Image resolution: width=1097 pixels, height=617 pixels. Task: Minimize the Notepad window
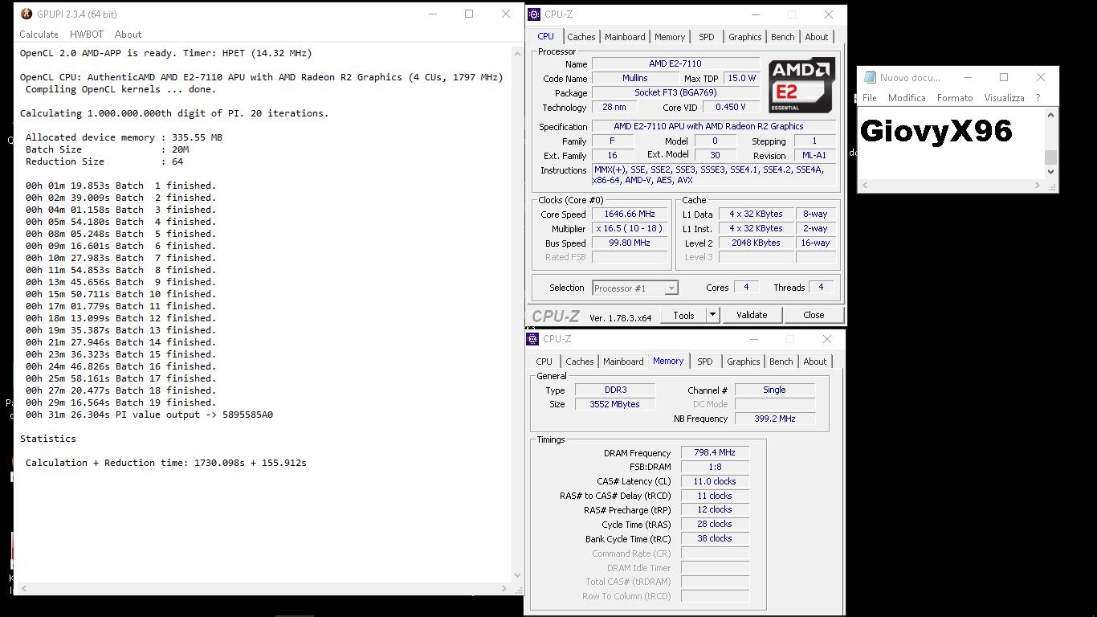coord(968,77)
